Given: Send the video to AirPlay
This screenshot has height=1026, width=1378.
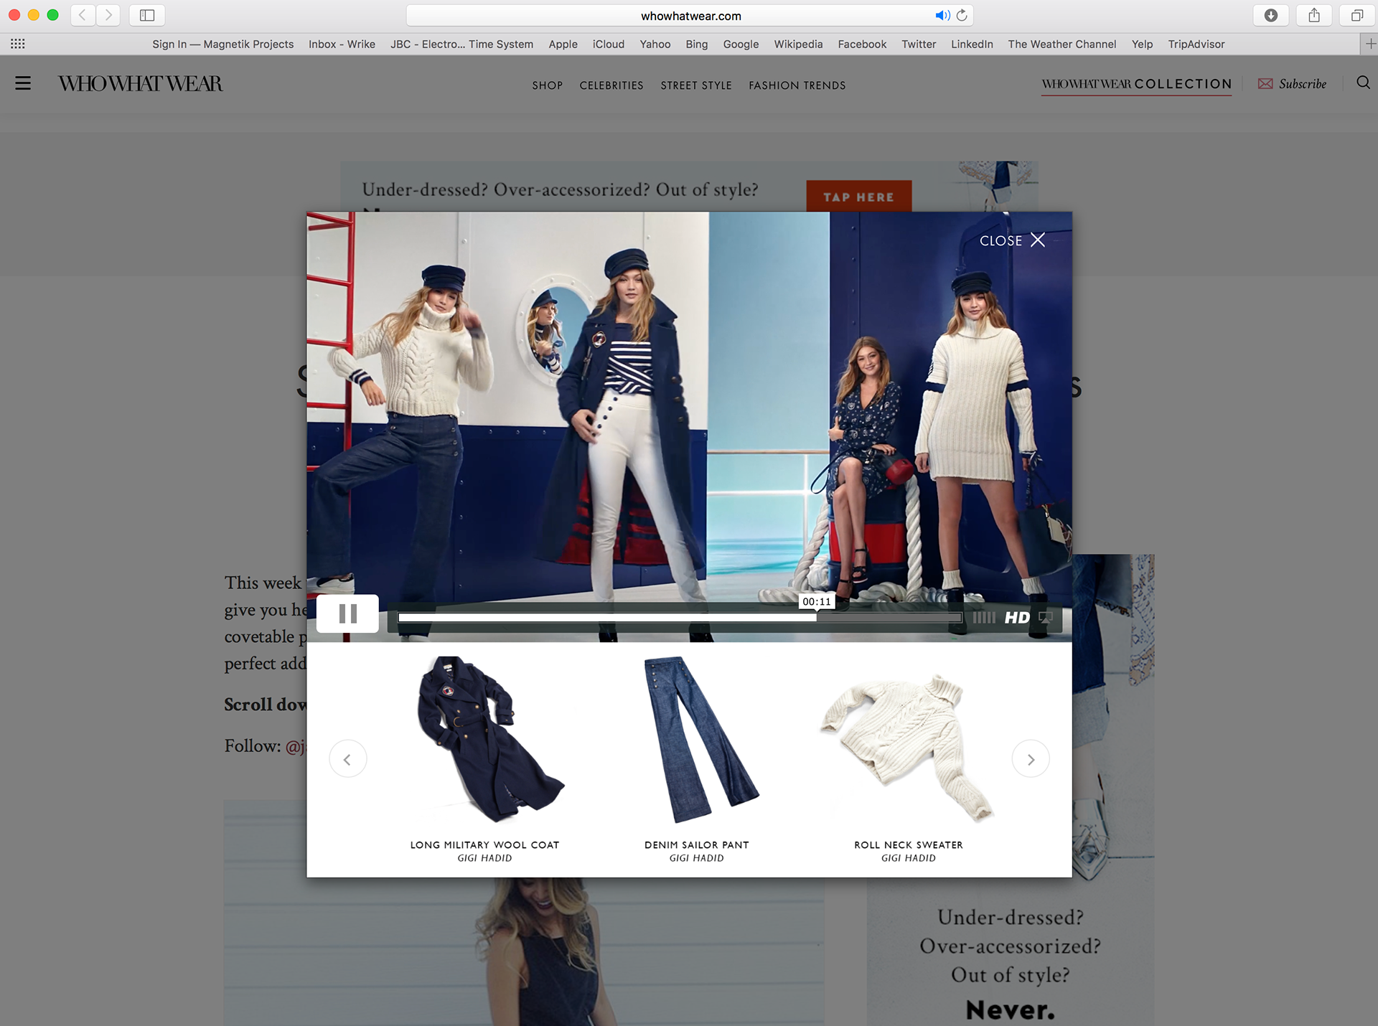Looking at the screenshot, I should point(1045,617).
